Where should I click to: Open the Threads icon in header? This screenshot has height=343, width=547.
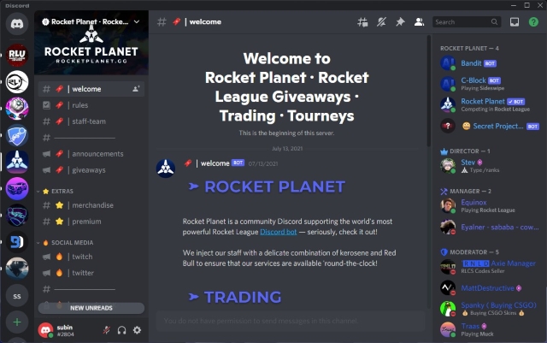coord(362,22)
